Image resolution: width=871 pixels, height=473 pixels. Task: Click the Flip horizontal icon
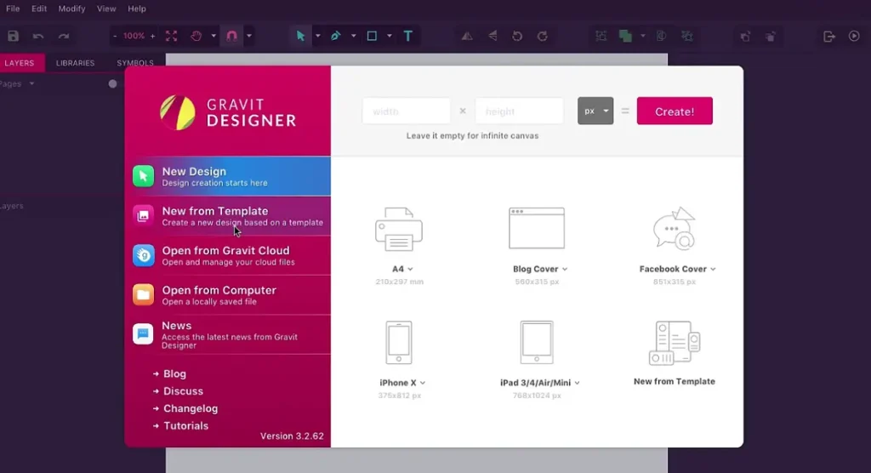click(467, 36)
